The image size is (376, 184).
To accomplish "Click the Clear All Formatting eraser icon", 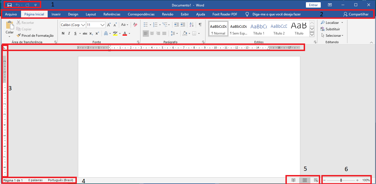I will tap(135, 25).
